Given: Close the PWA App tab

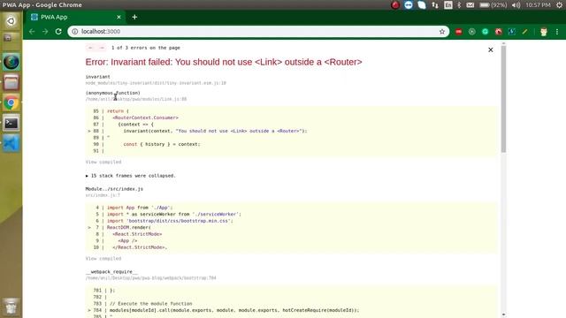Looking at the screenshot, I should [x=119, y=17].
